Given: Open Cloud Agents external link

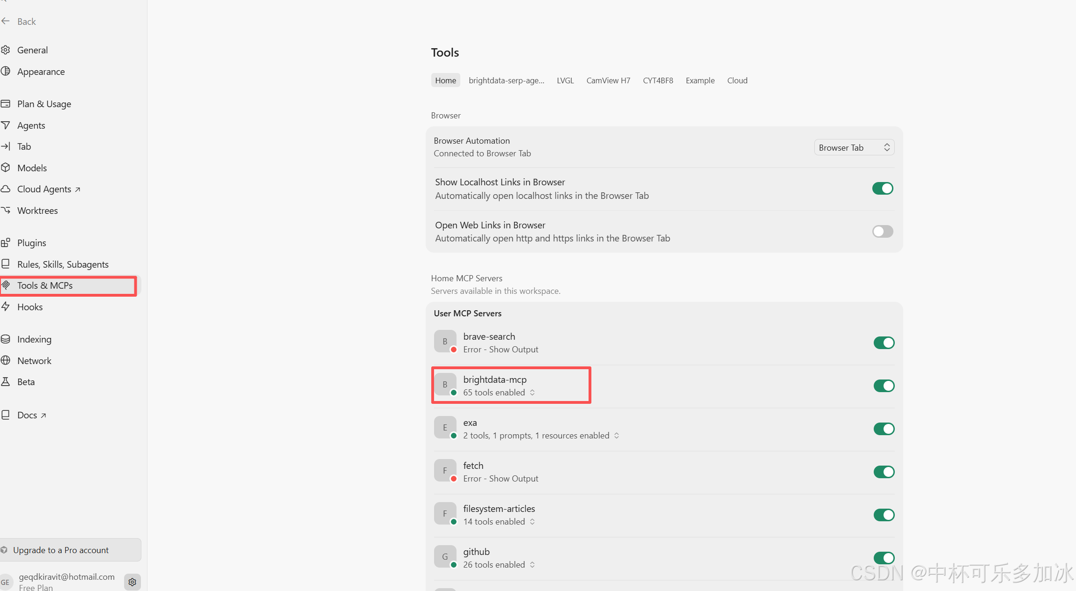Looking at the screenshot, I should 49,189.
